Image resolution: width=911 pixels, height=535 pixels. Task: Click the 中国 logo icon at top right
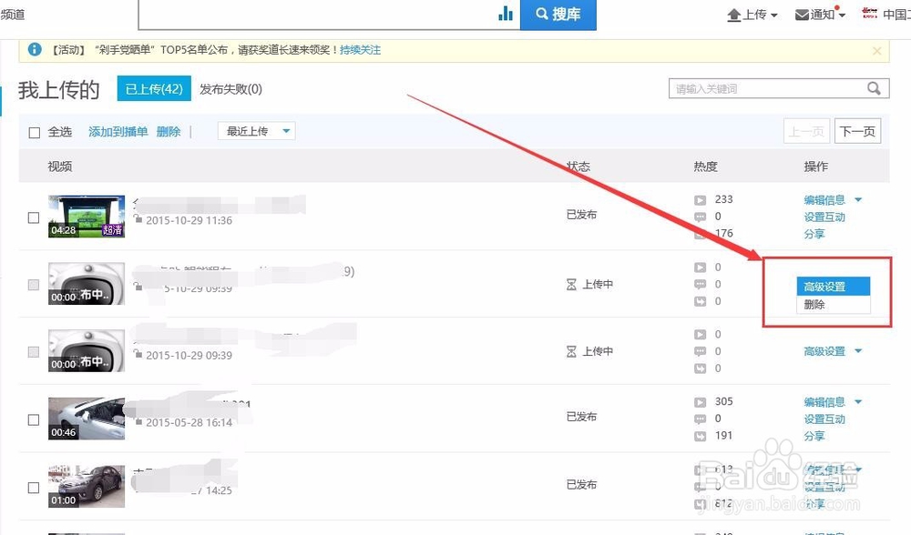pyautogui.click(x=870, y=14)
